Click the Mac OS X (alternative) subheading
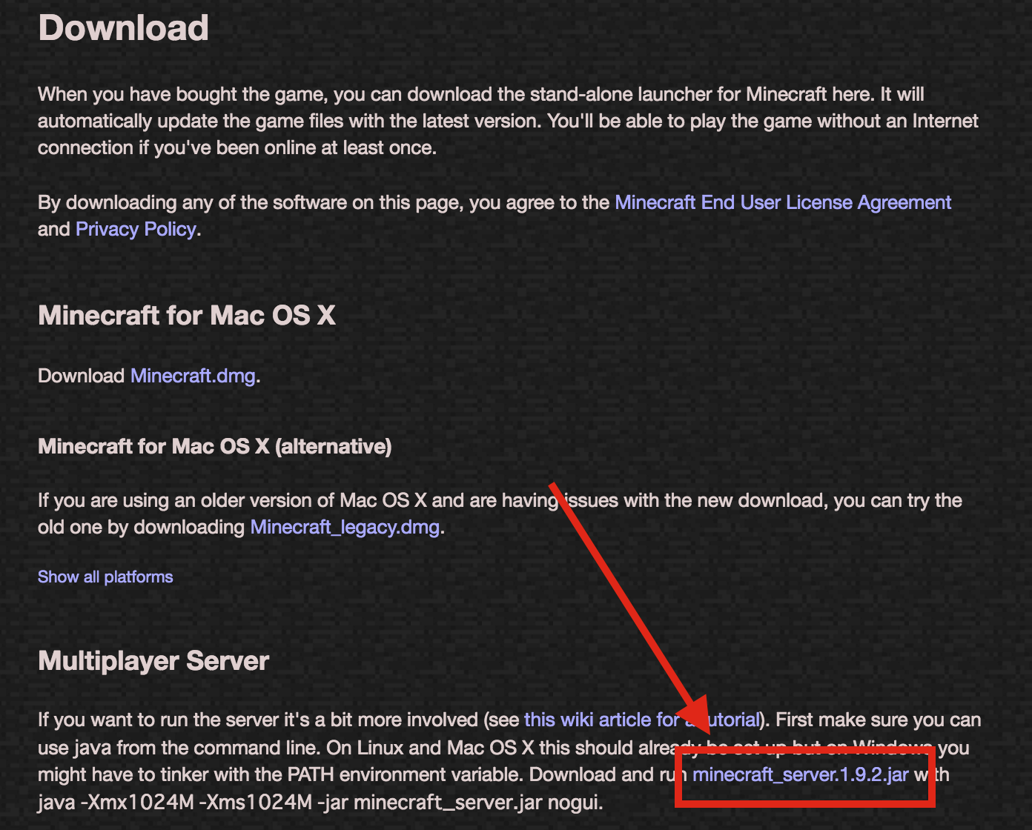 pos(214,446)
